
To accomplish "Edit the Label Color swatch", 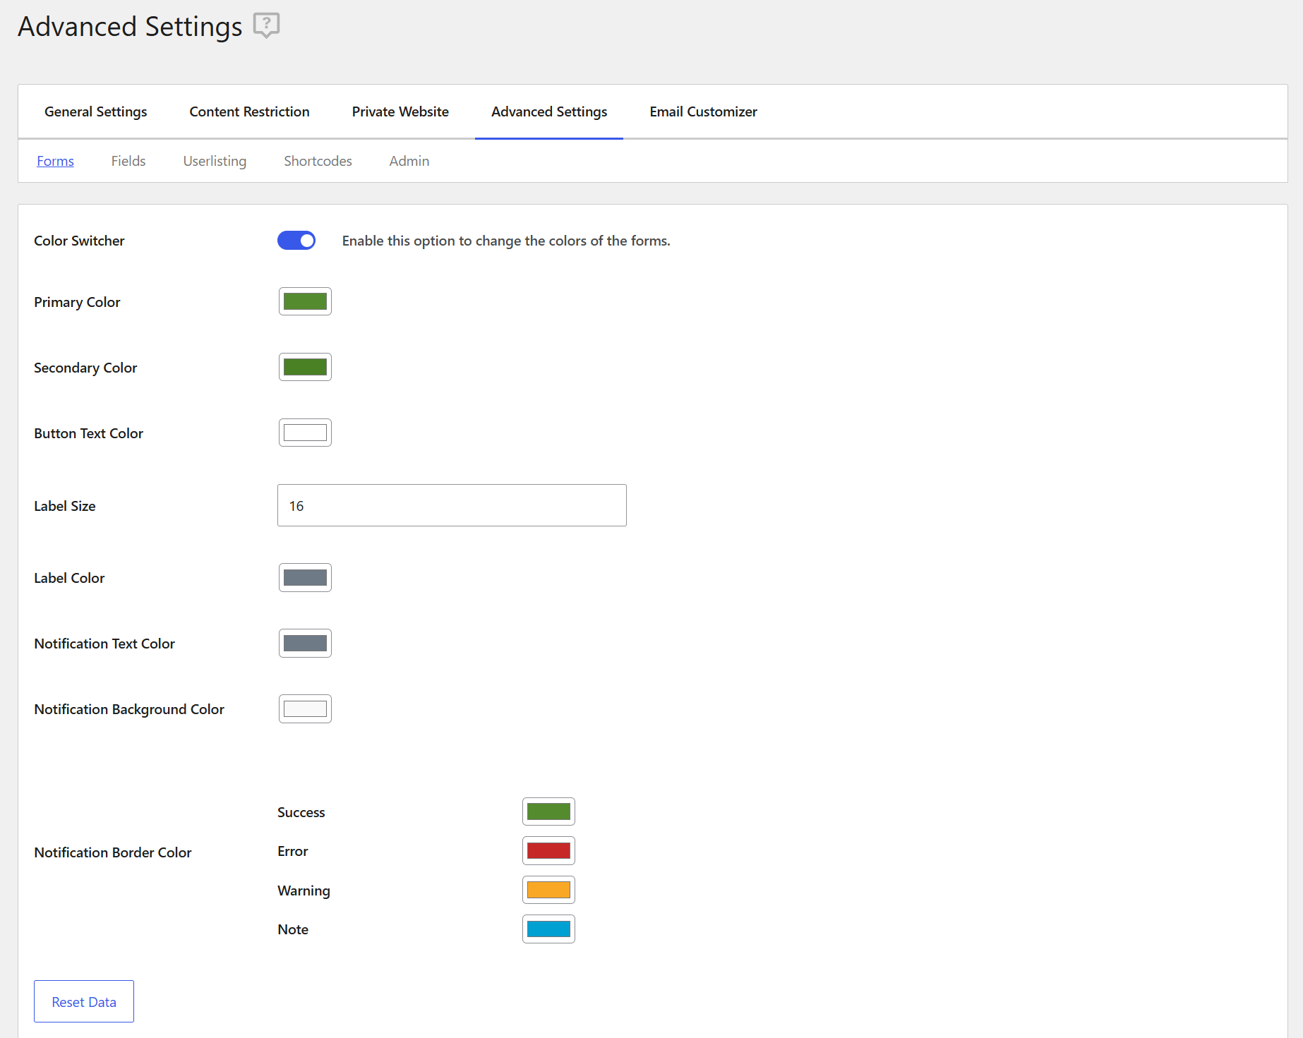I will coord(304,577).
